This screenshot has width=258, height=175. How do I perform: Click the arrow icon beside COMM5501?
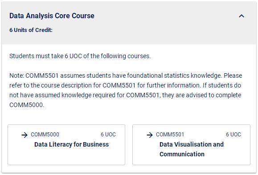150,135
